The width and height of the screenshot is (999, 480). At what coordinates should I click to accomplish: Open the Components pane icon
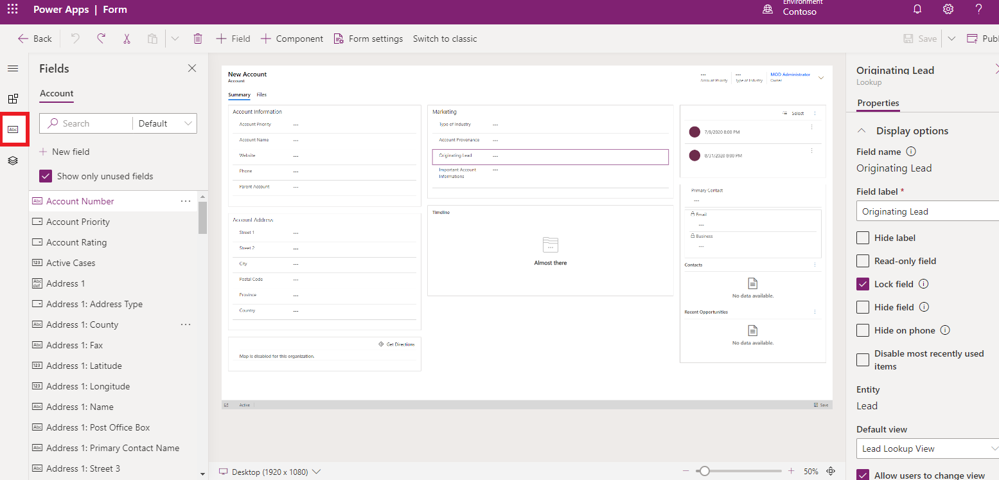[x=13, y=99]
